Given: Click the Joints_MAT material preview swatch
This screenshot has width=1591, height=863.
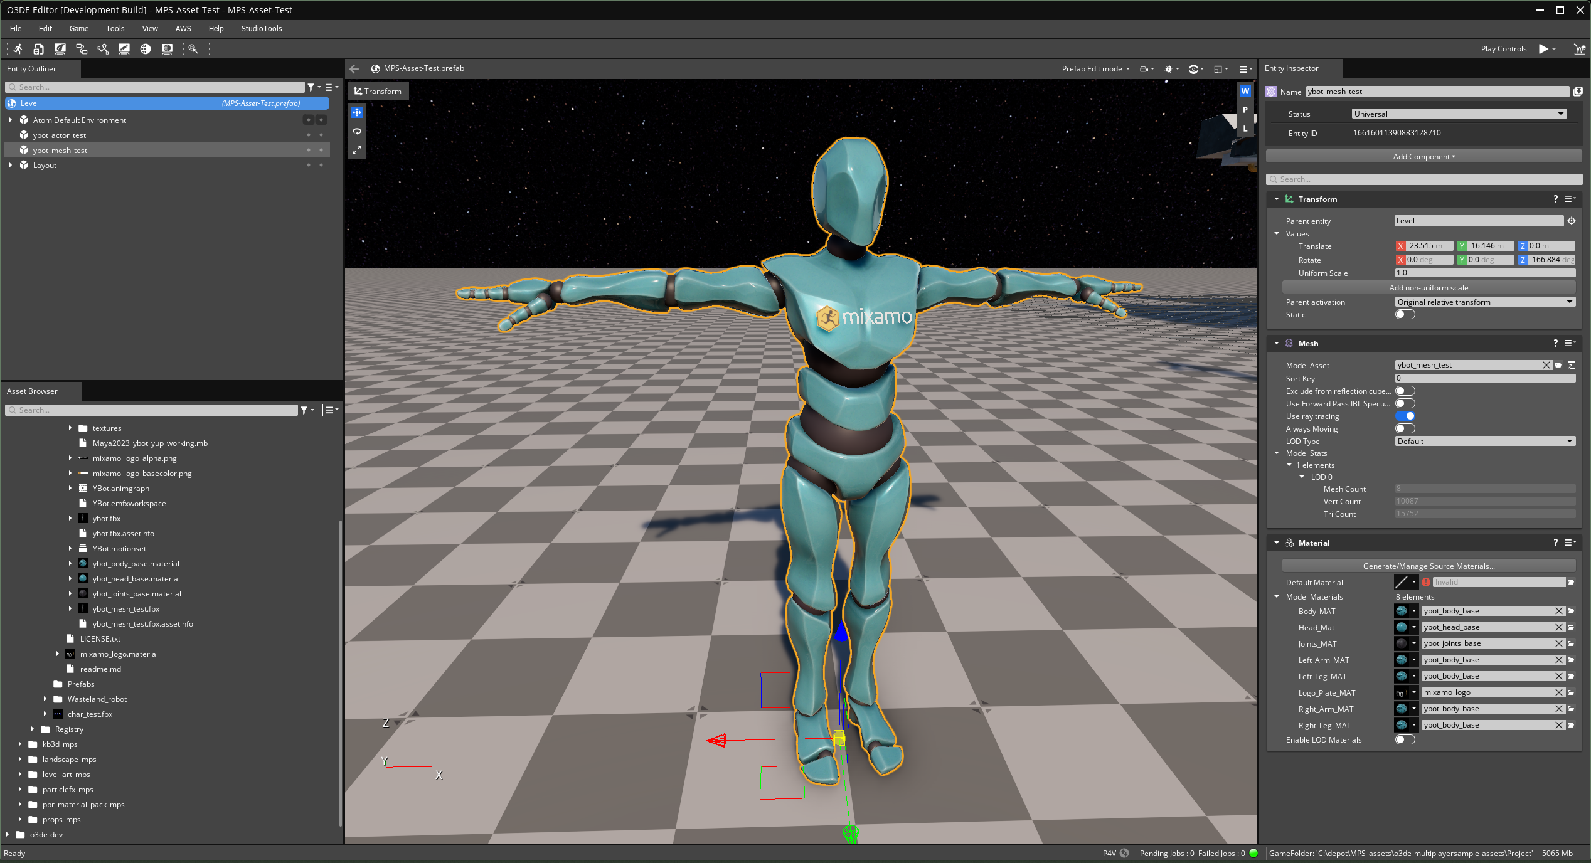Looking at the screenshot, I should 1401,643.
